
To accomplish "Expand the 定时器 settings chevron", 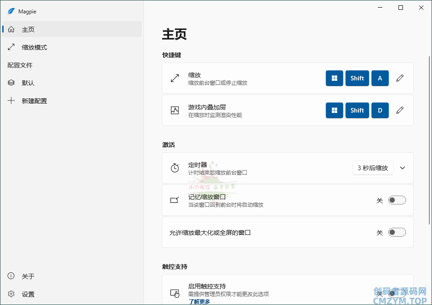I will [402, 168].
